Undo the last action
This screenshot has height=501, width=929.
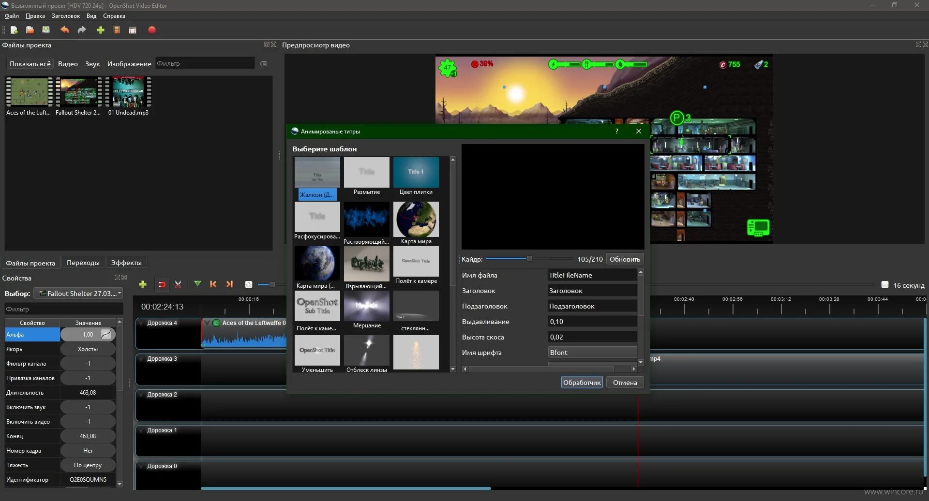point(65,30)
